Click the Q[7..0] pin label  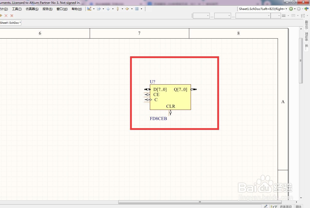(180, 89)
